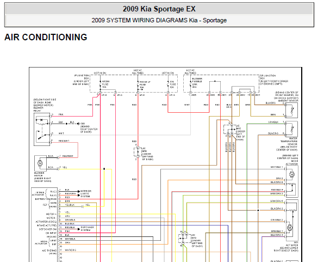
Task: Click the BLOWER MOTOR label under the motor
Action: tap(39, 174)
